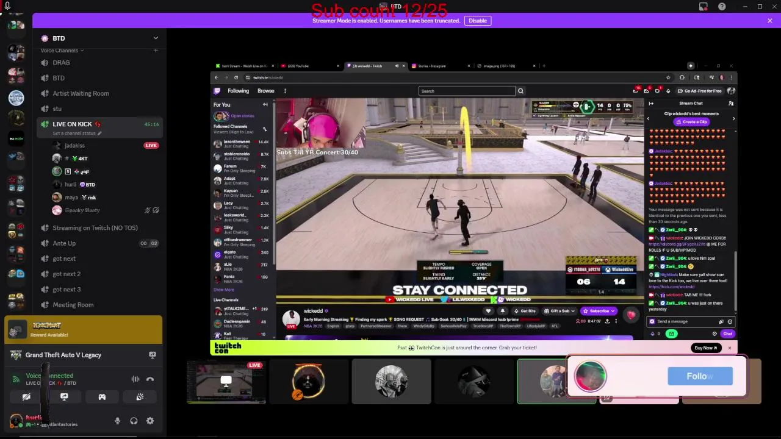
Task: Create a channel under Voice Channels
Action: [156, 50]
